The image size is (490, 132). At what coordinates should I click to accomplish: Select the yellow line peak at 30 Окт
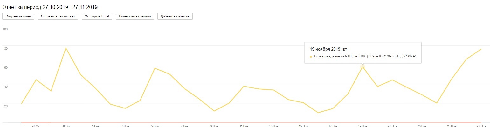tap(66, 48)
